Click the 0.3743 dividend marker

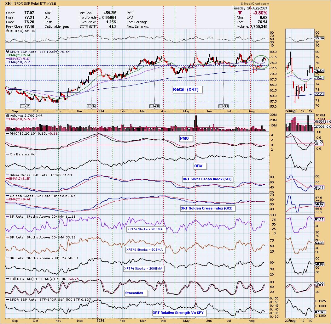(223, 106)
